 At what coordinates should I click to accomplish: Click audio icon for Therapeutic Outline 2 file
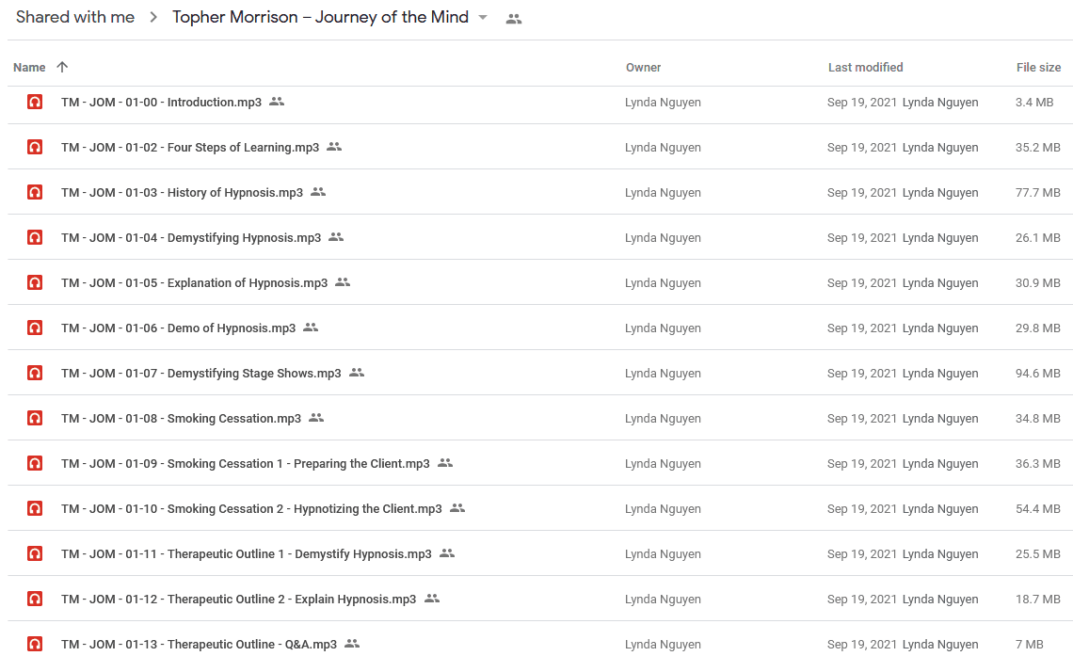point(35,599)
